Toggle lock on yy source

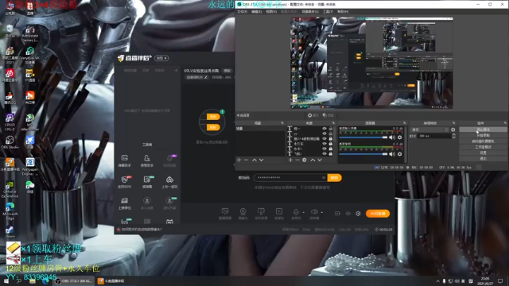point(331,133)
